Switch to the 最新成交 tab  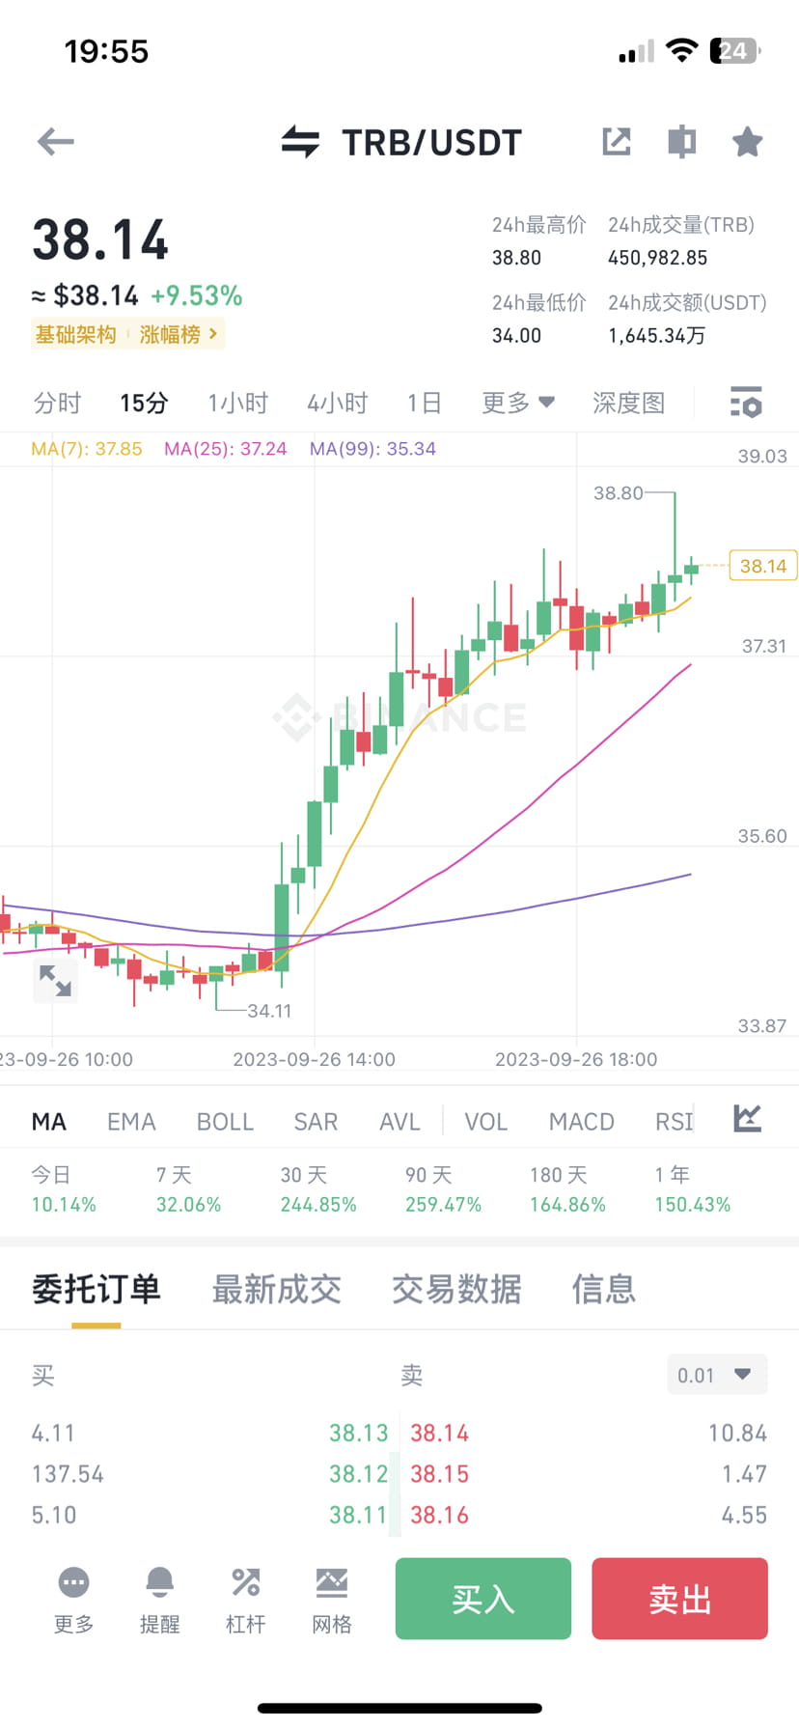tap(276, 1290)
